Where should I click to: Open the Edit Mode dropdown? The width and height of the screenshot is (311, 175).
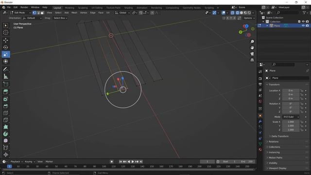point(20,13)
